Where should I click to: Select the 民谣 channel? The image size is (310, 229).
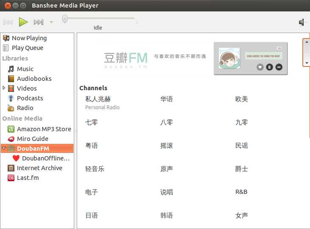pyautogui.click(x=241, y=146)
